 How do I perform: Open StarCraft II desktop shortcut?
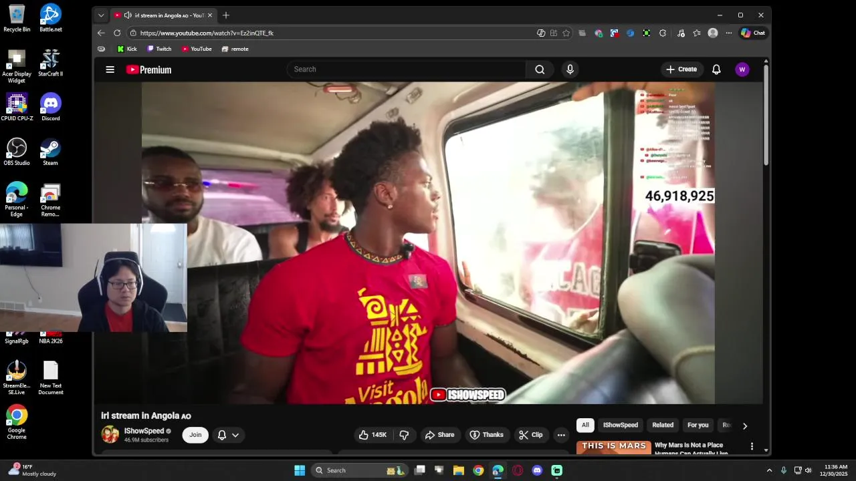pos(50,63)
